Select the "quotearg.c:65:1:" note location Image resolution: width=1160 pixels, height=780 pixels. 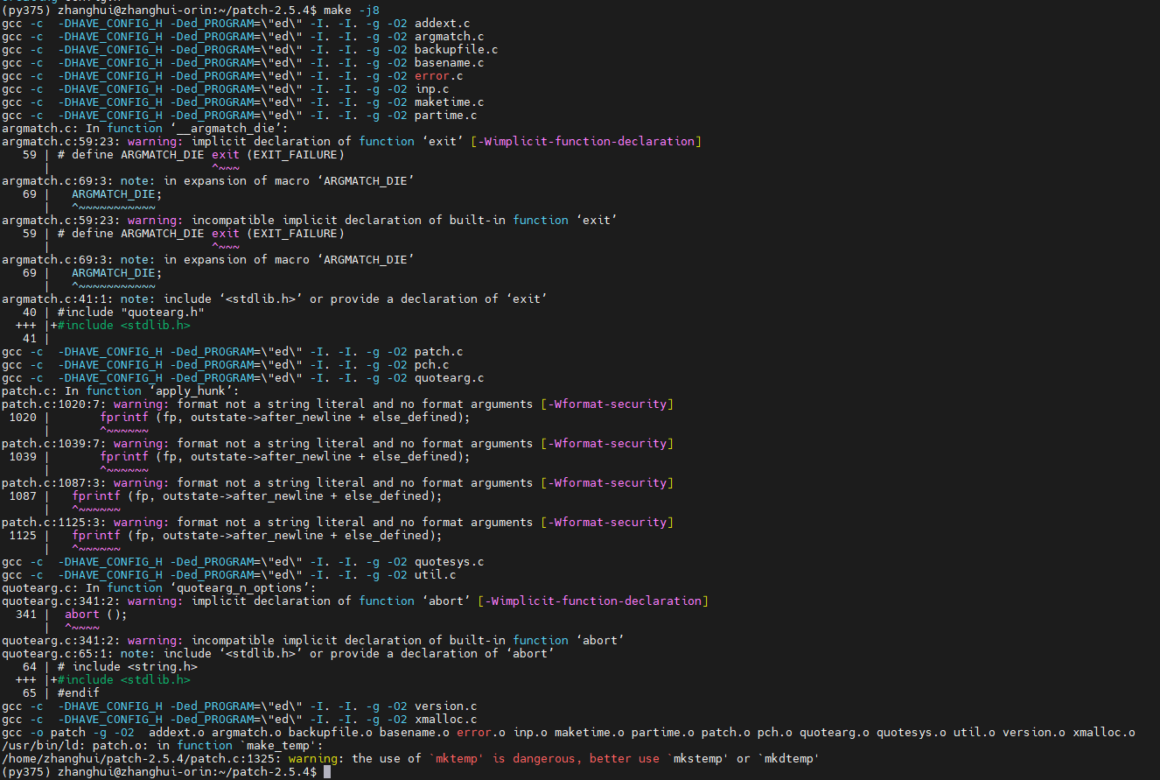(x=58, y=653)
